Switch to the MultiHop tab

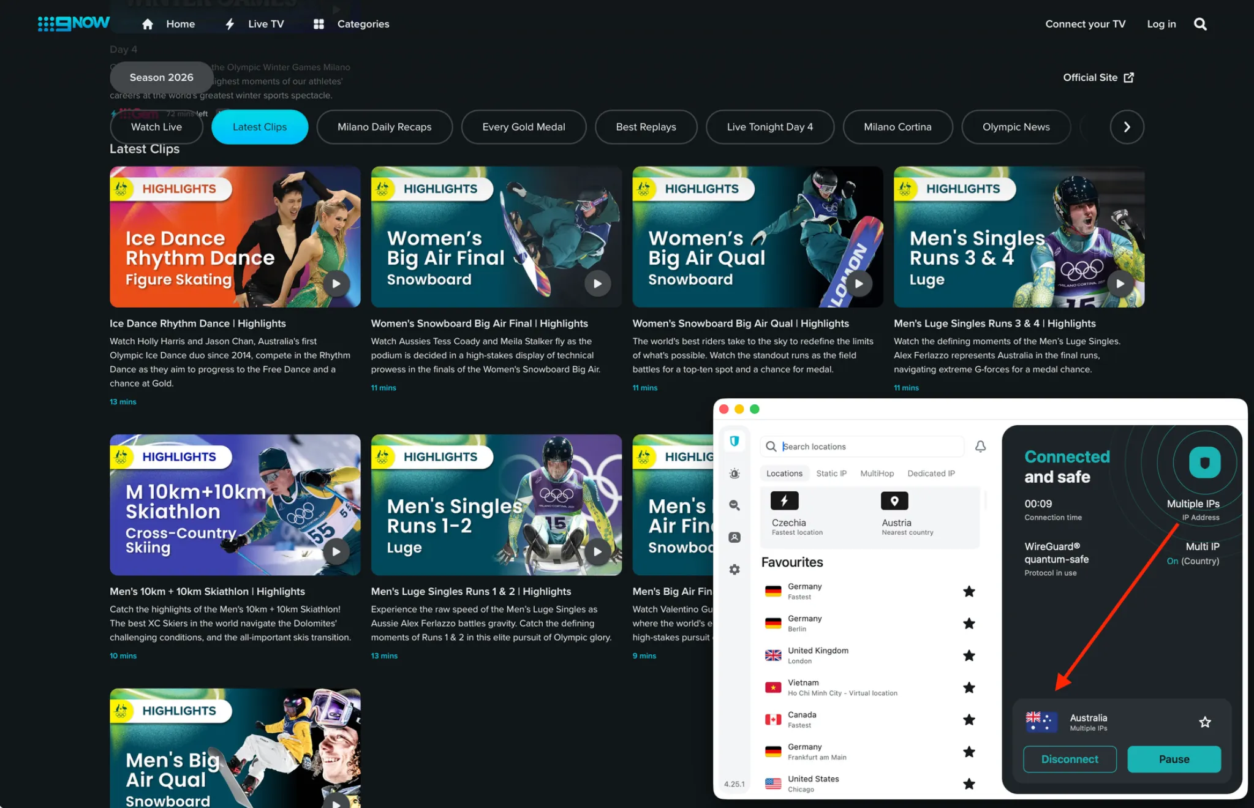tap(877, 473)
